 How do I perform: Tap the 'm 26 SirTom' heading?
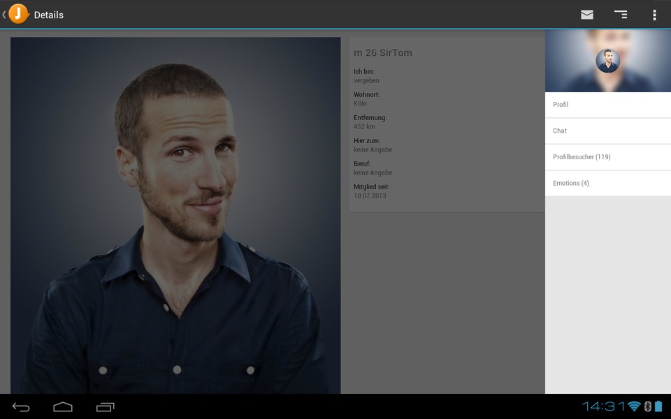[383, 52]
